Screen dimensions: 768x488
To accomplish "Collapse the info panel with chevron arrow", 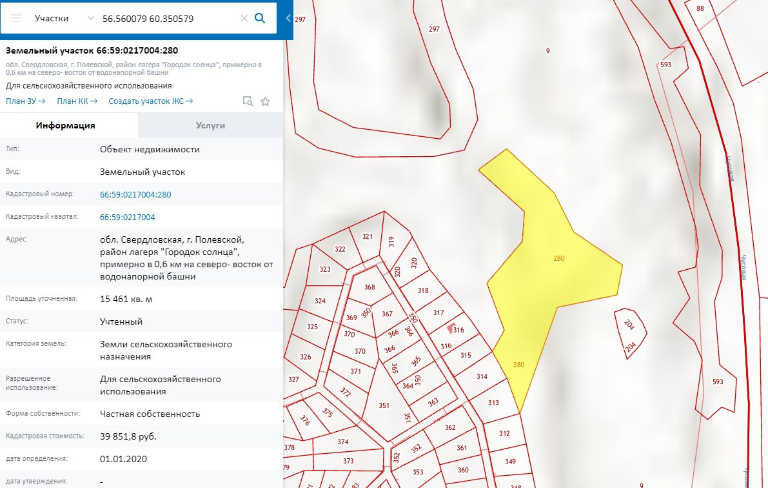I will tap(288, 18).
